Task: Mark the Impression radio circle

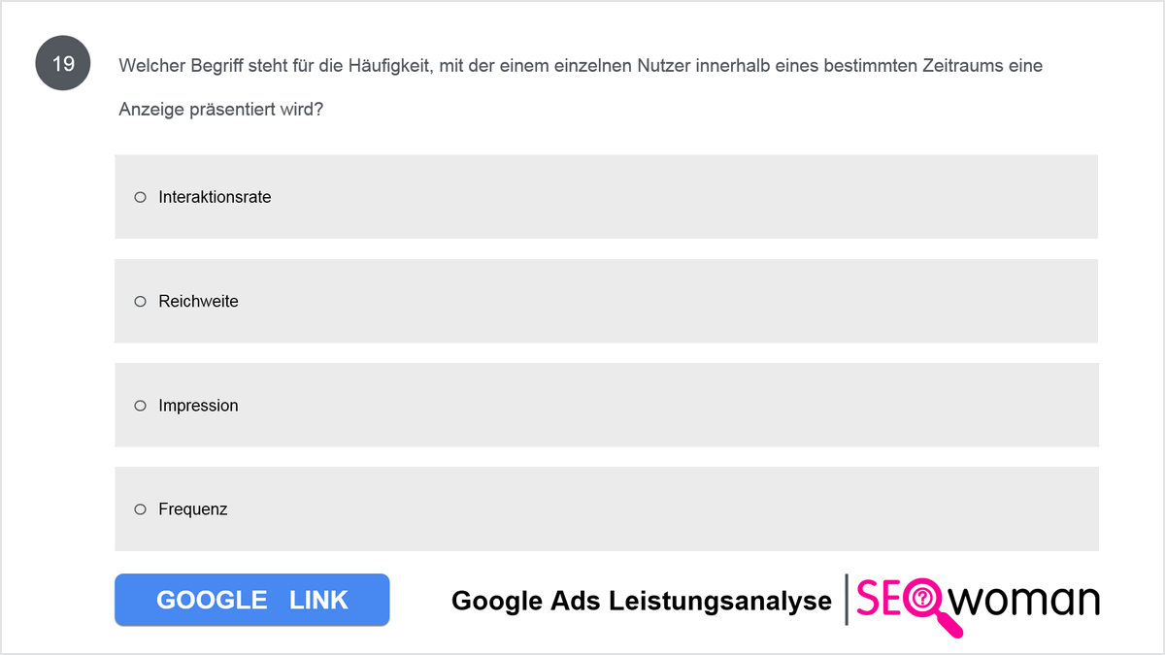Action: coord(140,406)
